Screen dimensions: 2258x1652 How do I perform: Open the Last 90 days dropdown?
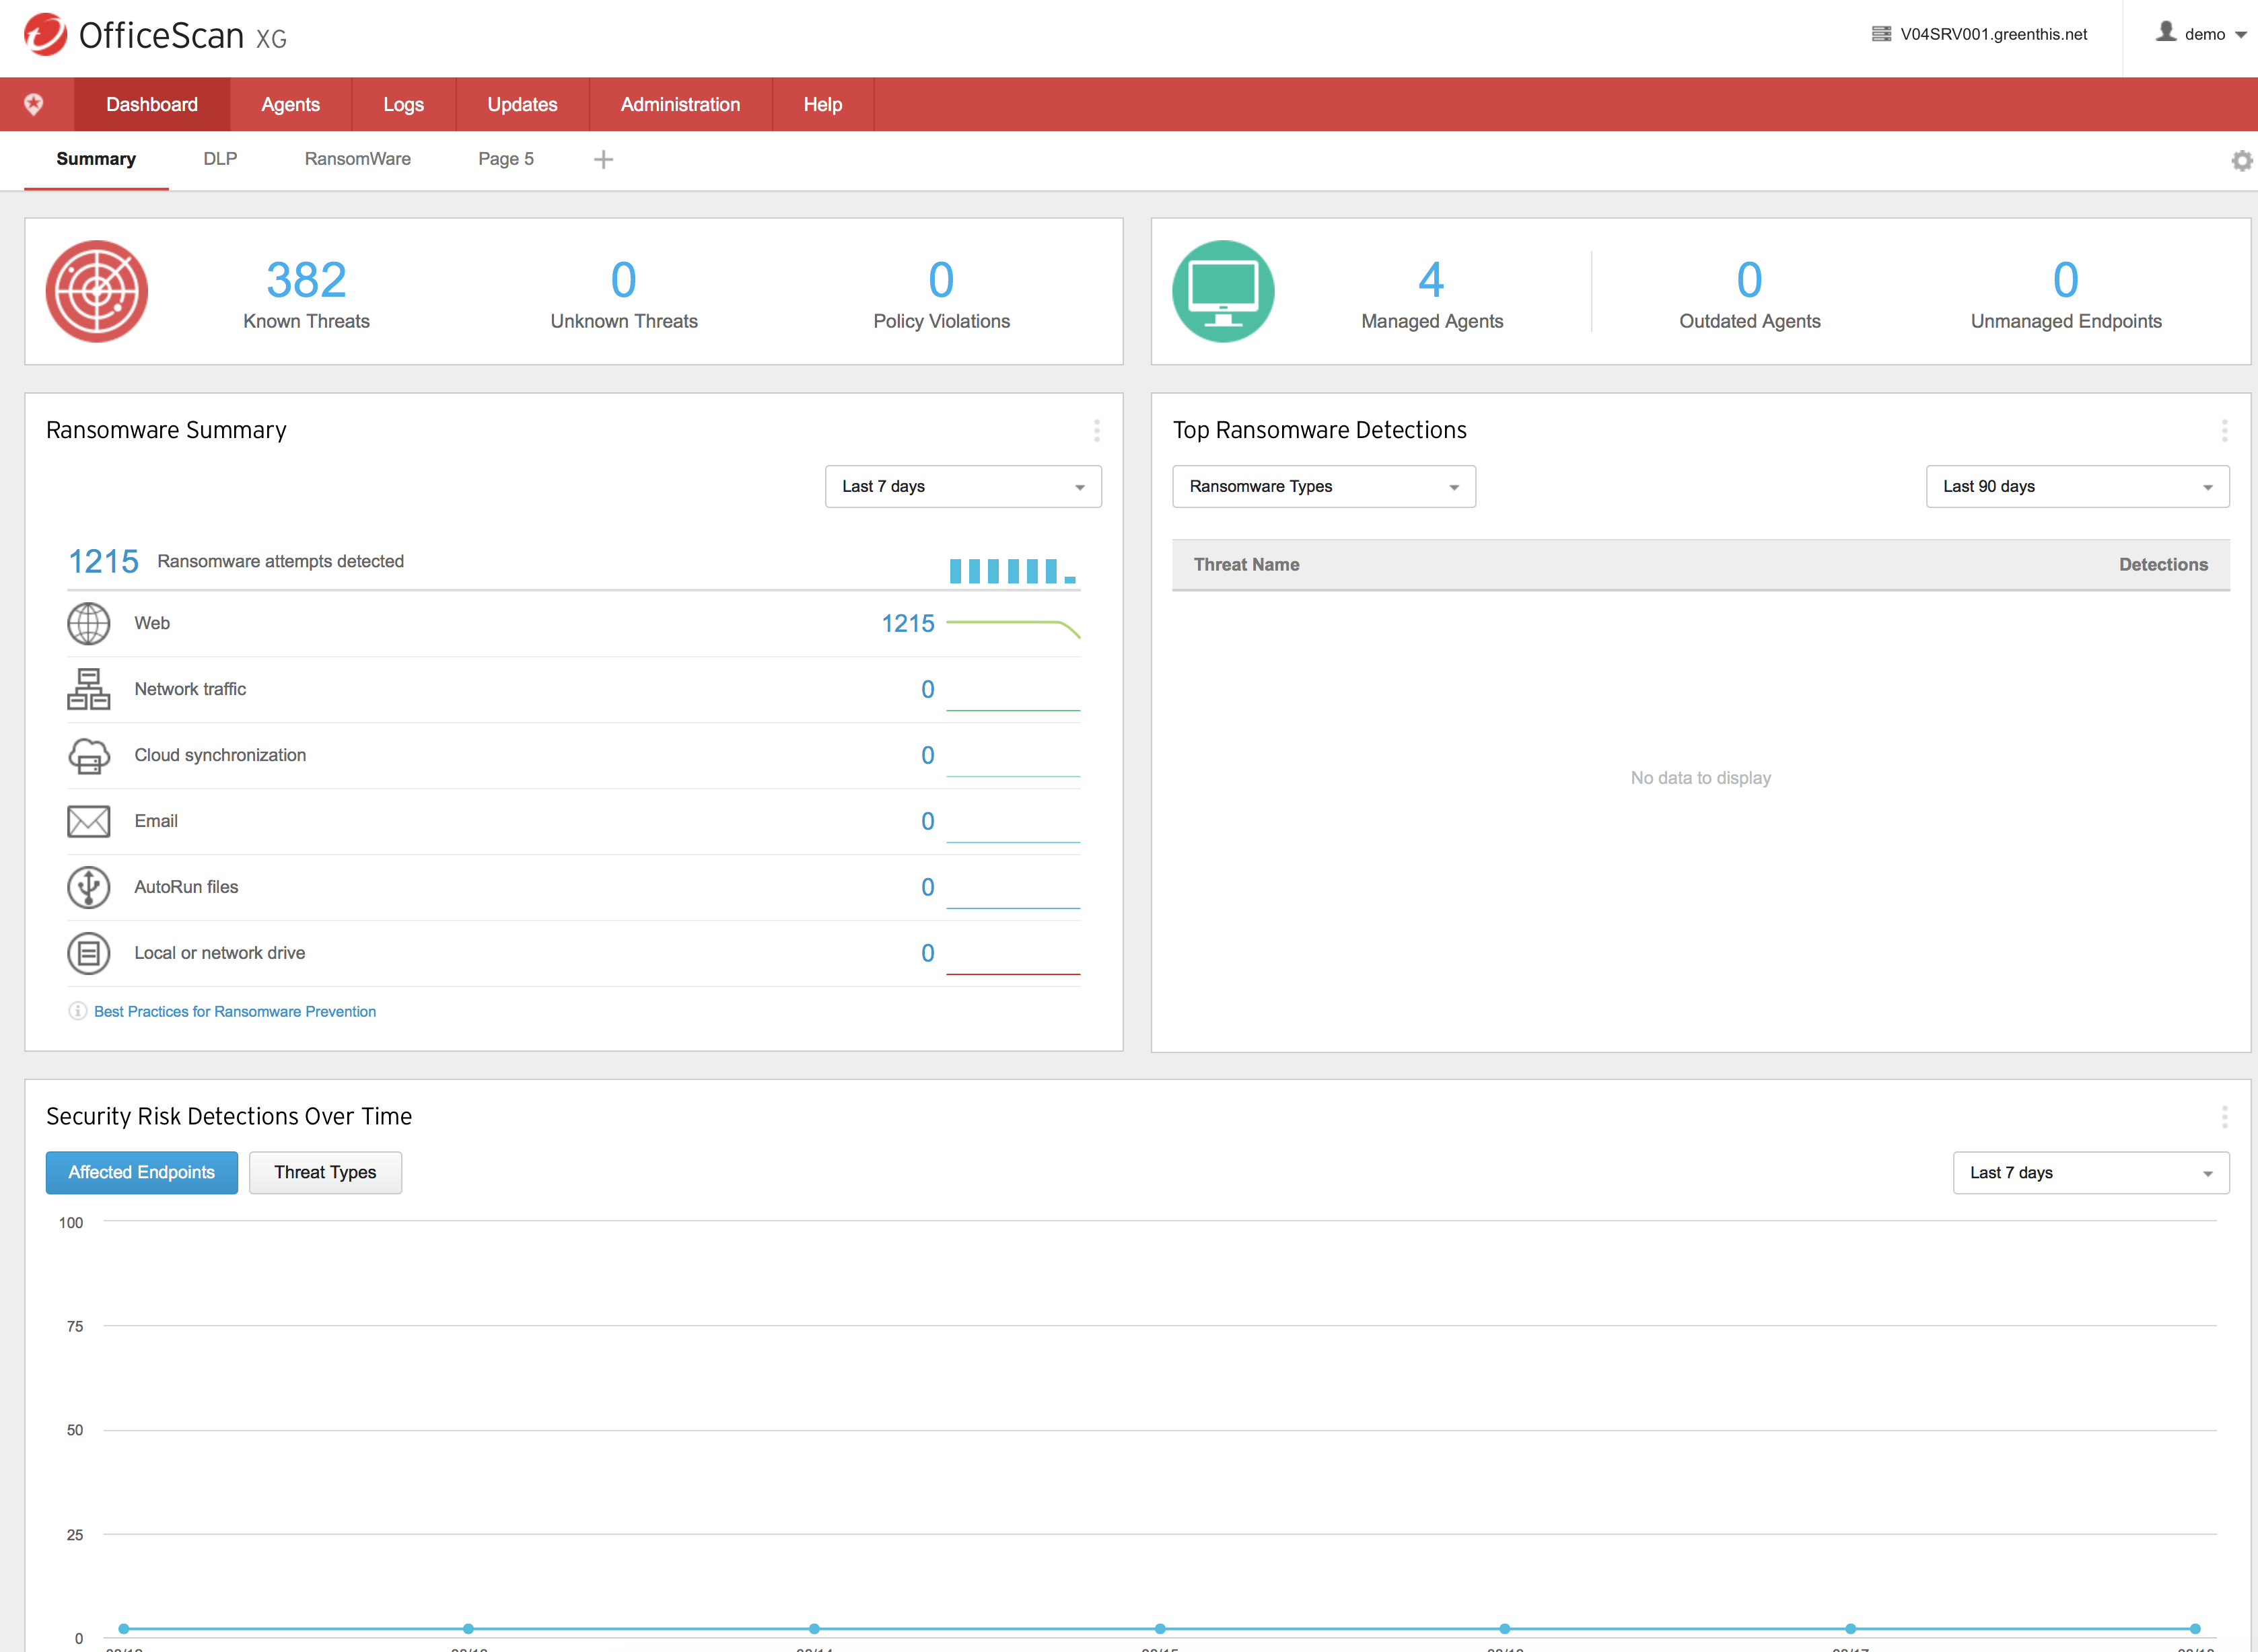coord(2078,487)
